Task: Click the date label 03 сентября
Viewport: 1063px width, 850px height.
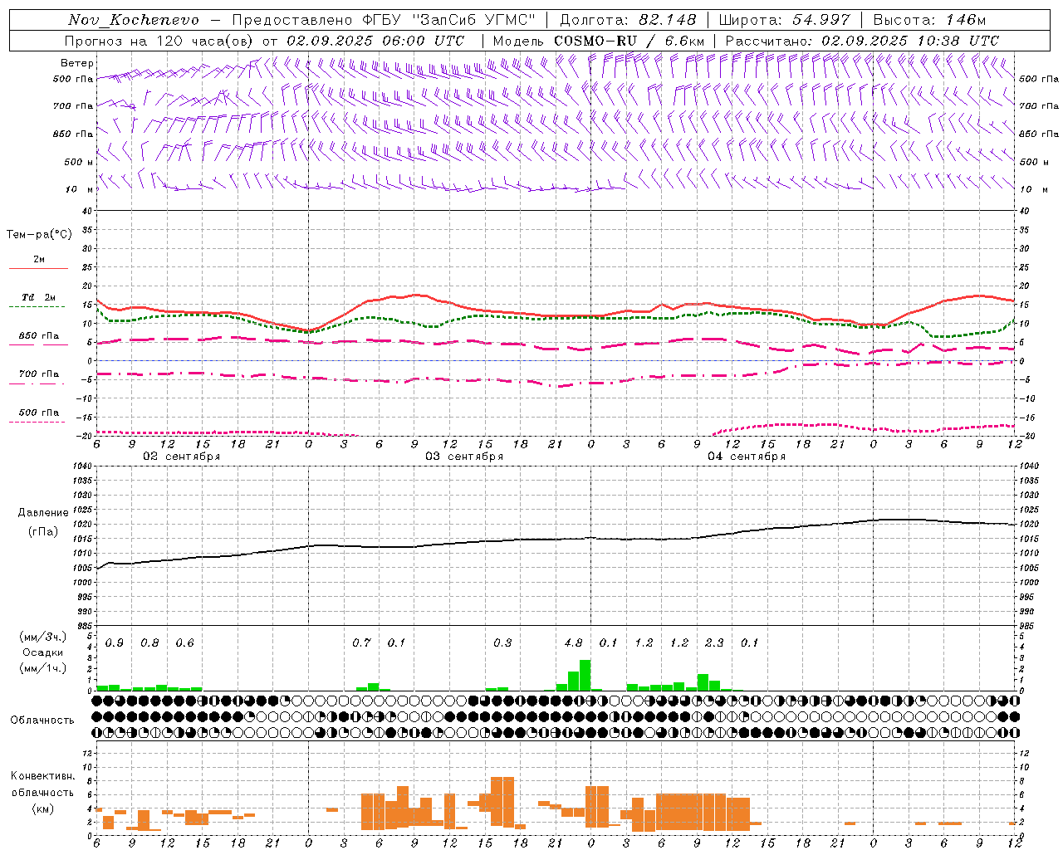Action: point(464,457)
